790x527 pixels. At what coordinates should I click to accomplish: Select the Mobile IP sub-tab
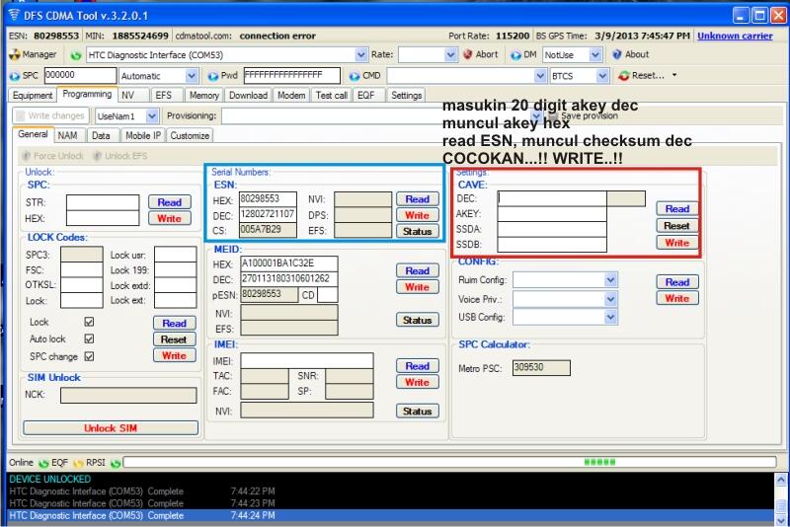[143, 136]
